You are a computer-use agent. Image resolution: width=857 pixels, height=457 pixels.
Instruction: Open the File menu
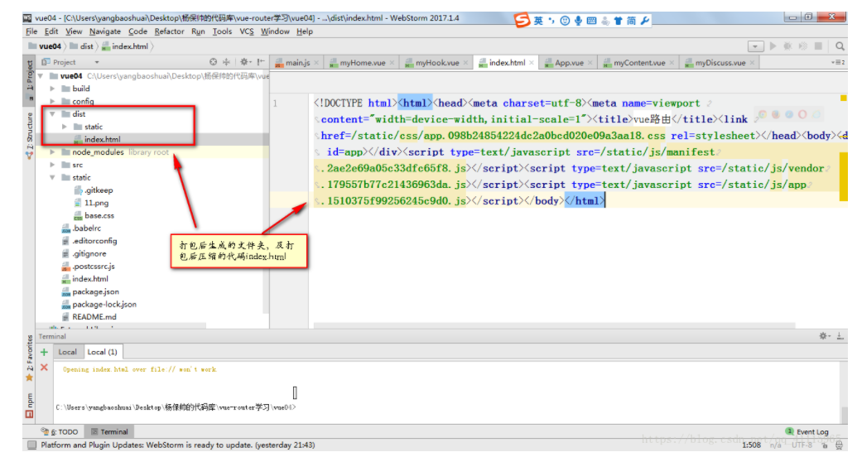(31, 31)
